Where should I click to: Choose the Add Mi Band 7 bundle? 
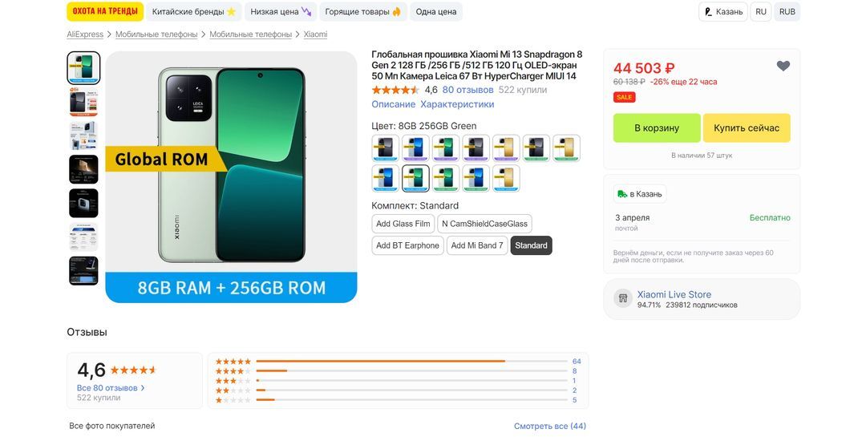(x=477, y=245)
